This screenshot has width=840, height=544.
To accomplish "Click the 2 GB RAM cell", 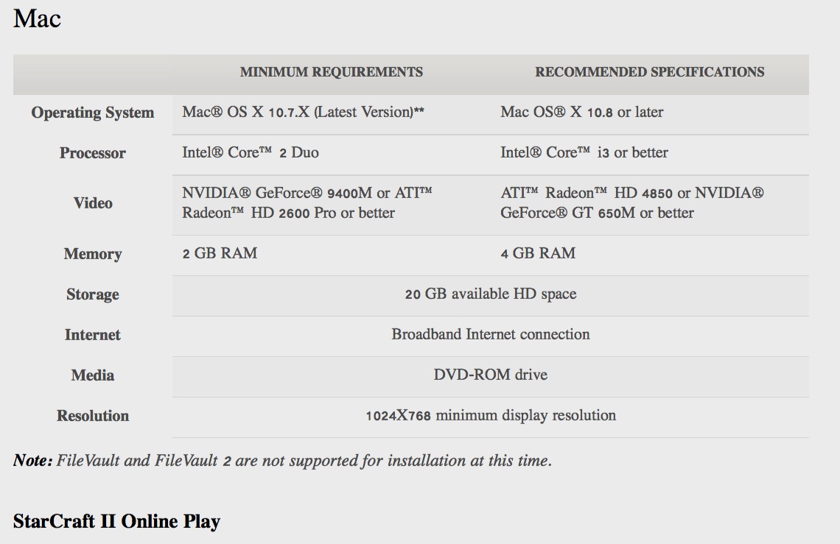I will (220, 253).
